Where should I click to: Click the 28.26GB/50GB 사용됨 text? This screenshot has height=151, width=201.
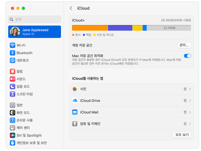(x=176, y=20)
